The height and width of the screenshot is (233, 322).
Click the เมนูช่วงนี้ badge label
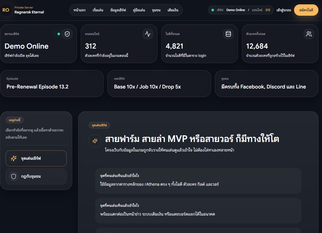coord(15,120)
